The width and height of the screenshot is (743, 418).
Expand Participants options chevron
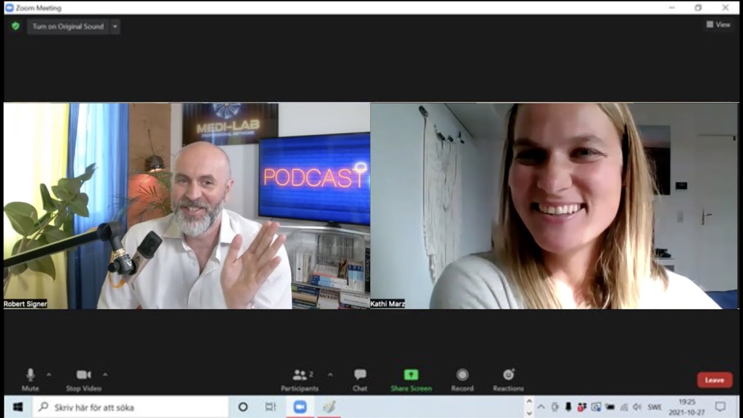pos(330,374)
